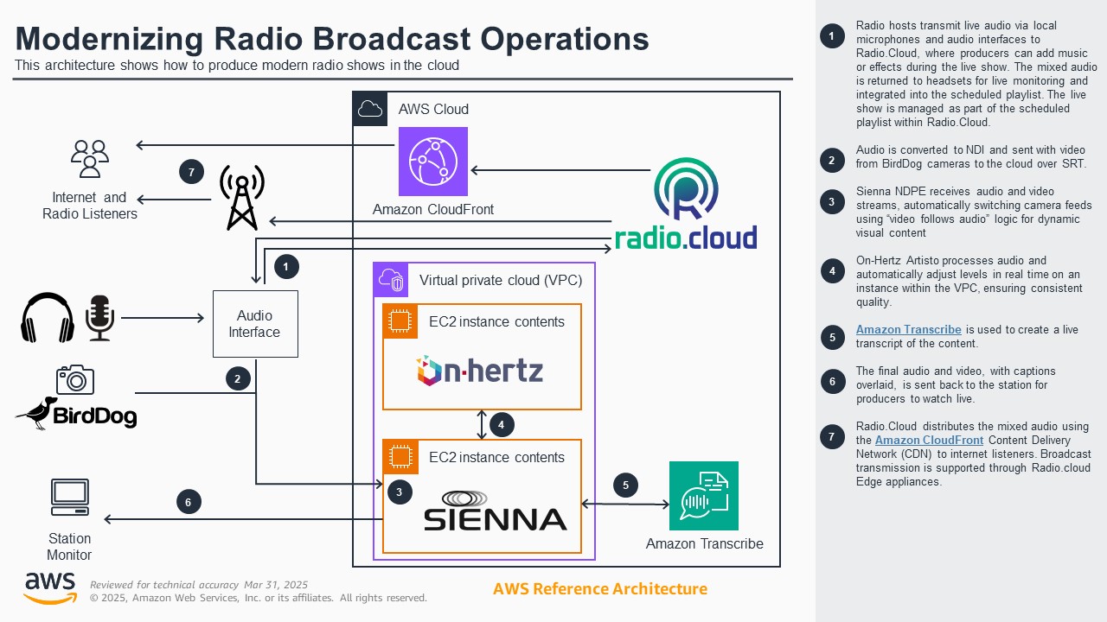This screenshot has height=622, width=1107.
Task: Click the radio.cloud logo
Action: tap(685, 200)
